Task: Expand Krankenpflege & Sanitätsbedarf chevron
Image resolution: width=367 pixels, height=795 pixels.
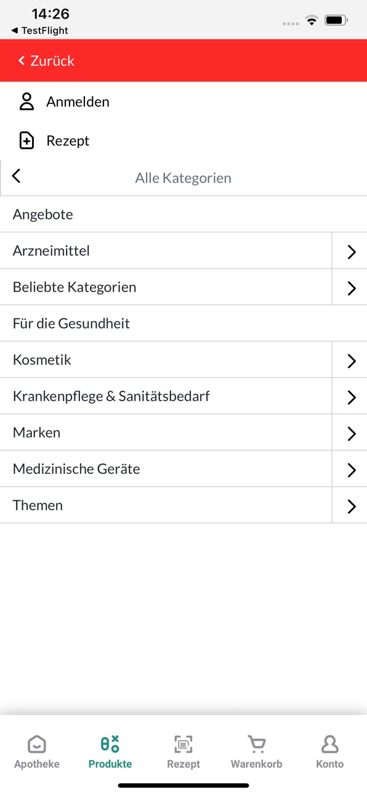Action: pos(350,396)
